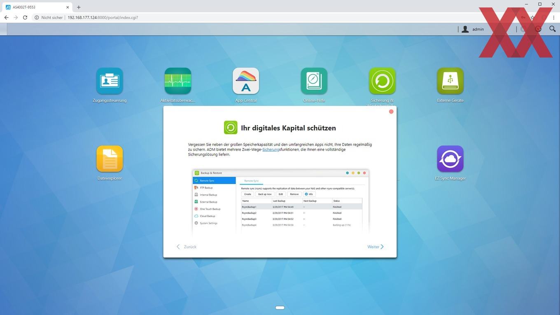Image resolution: width=560 pixels, height=315 pixels.
Task: Click Zurück in the dialog
Action: pyautogui.click(x=187, y=247)
